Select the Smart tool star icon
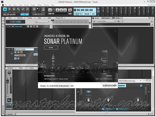156x117 pixels. point(5,9)
